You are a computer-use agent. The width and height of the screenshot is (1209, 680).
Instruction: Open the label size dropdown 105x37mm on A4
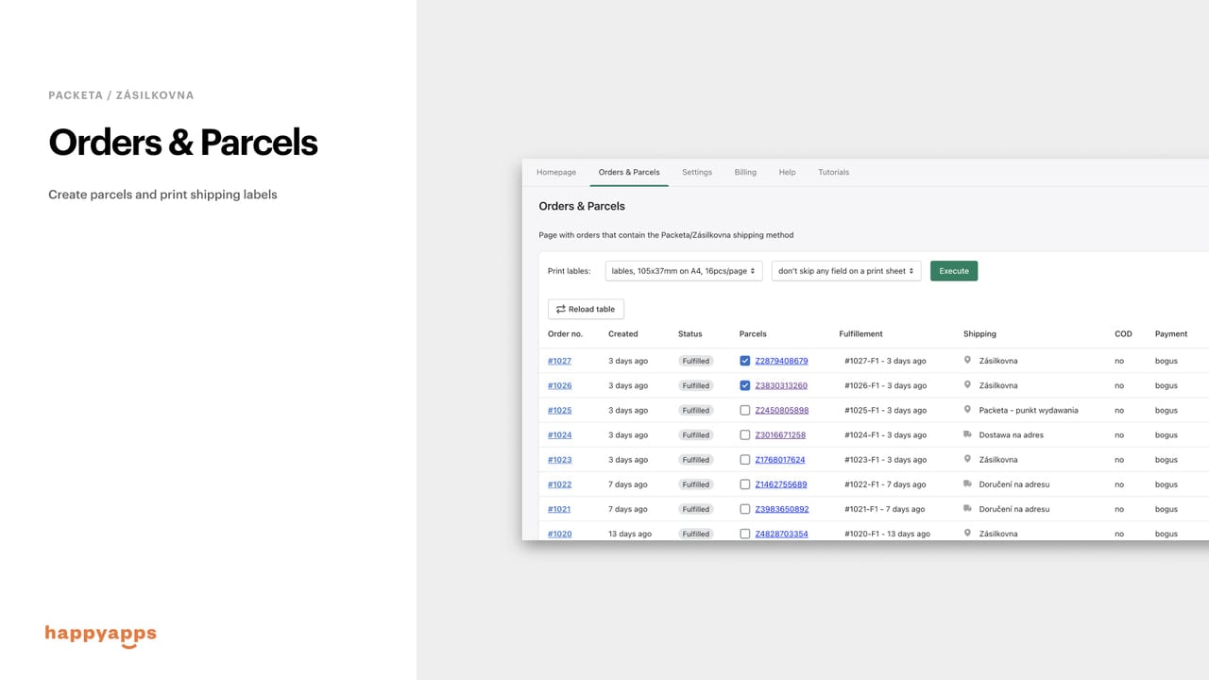point(684,271)
